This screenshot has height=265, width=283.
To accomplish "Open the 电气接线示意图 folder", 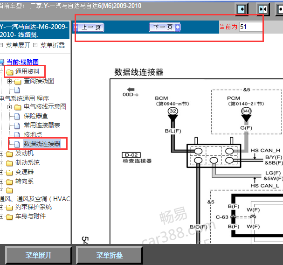I will (45, 107).
